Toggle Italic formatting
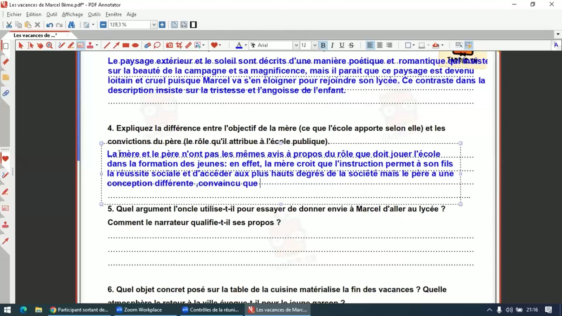Image resolution: width=562 pixels, height=316 pixels. pos(333,45)
